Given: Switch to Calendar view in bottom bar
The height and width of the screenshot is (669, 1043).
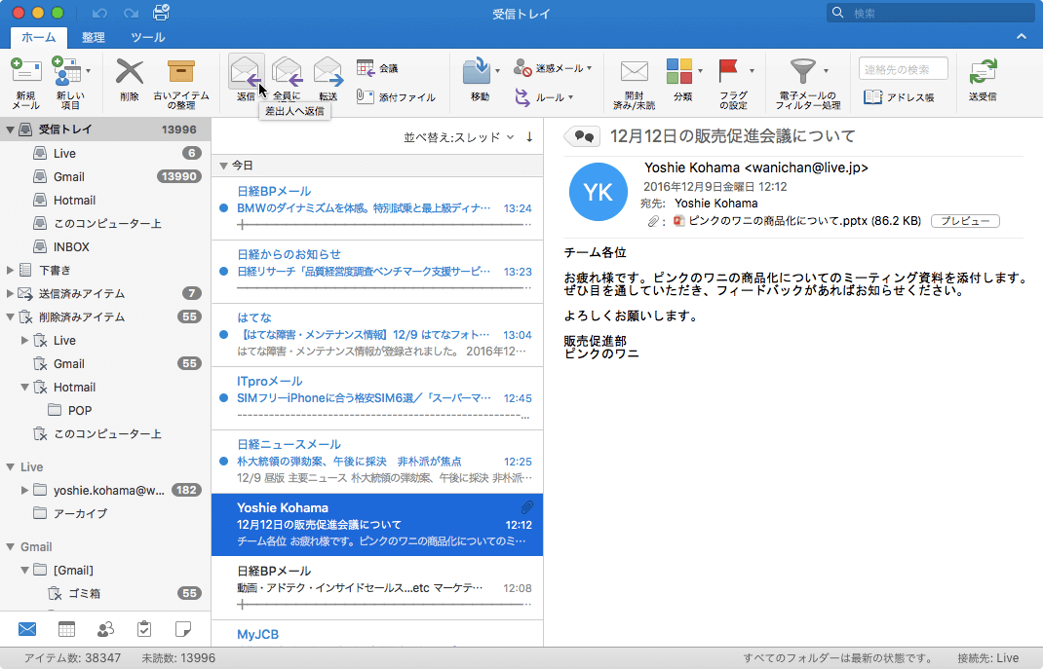Looking at the screenshot, I should [x=66, y=628].
